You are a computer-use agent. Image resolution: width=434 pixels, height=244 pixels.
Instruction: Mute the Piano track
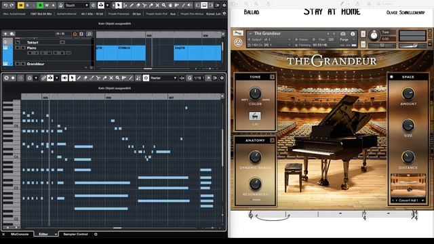[17, 48]
